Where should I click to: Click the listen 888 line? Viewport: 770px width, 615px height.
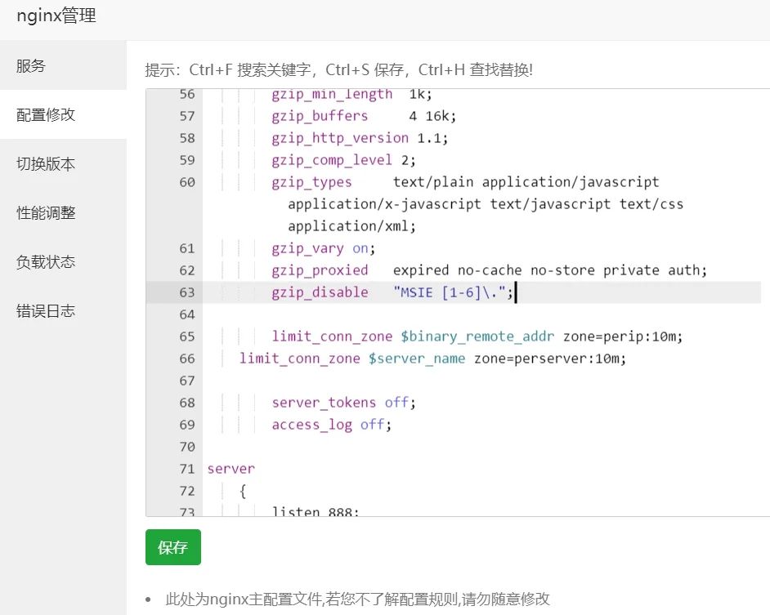[315, 511]
